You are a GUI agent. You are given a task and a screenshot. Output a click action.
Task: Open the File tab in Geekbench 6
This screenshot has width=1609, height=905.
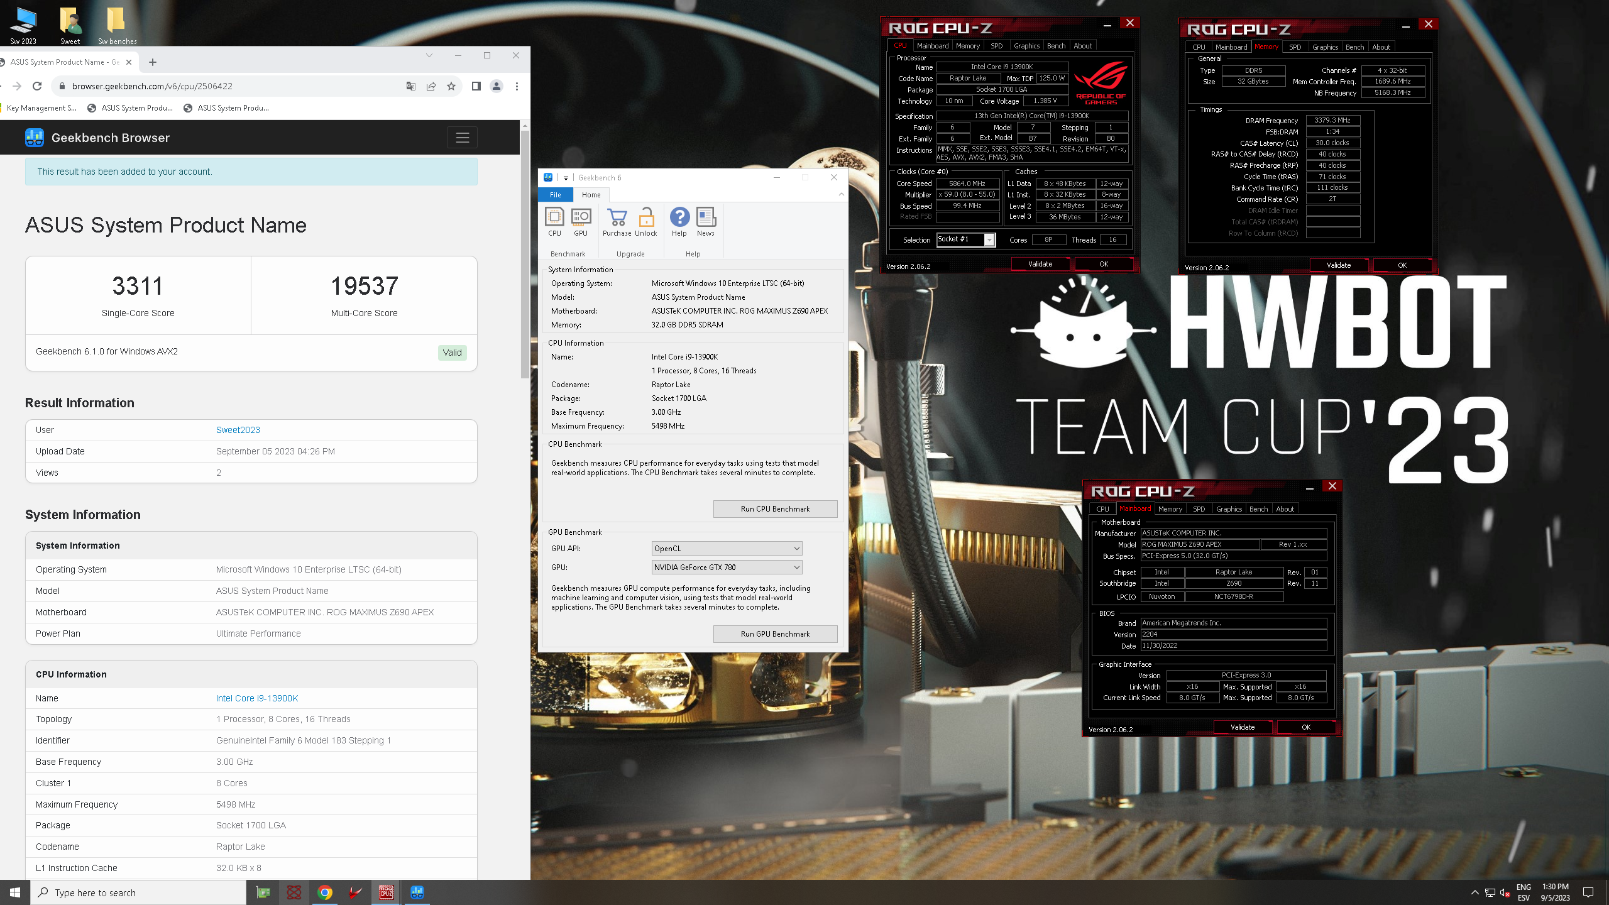[556, 195]
